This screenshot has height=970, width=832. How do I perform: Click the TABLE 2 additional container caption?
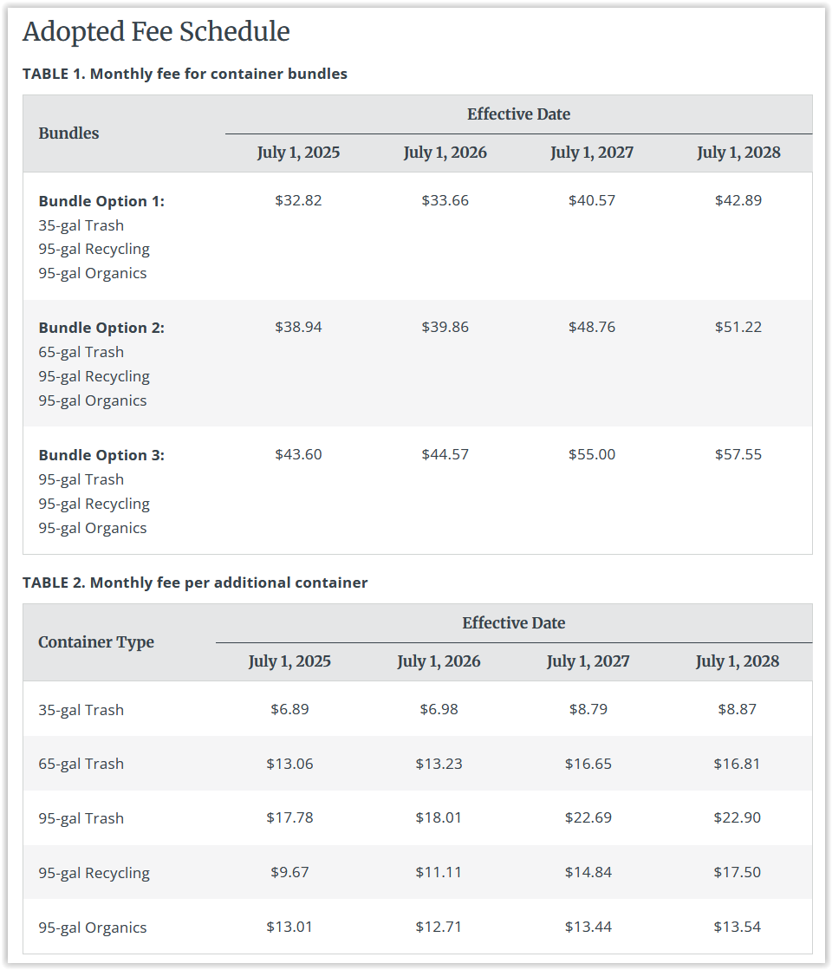[x=195, y=583]
